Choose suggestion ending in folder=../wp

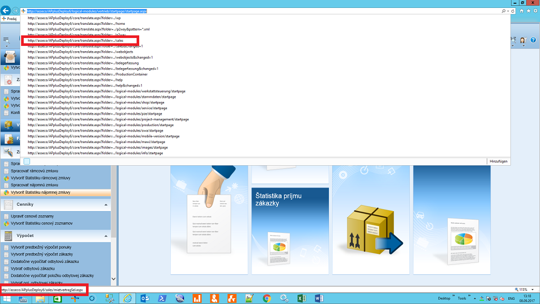(x=74, y=18)
